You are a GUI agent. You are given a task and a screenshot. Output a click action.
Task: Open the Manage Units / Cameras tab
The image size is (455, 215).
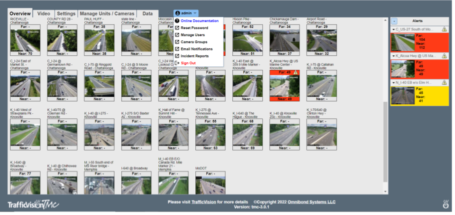[107, 13]
